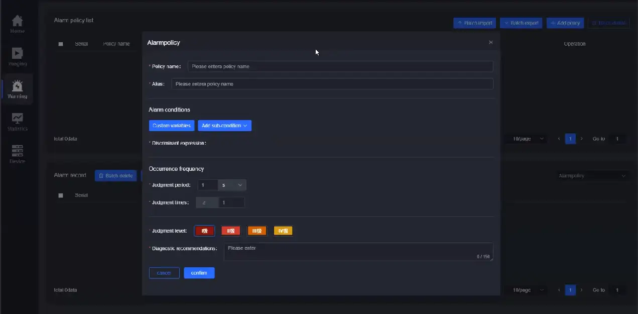This screenshot has width=638, height=314.
Task: Click the upload icon on Batch import button
Action: [x=460, y=23]
